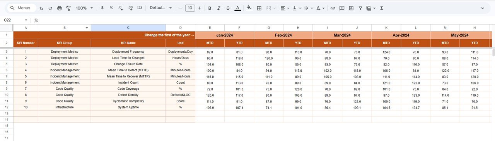Toggle italic formatting
This screenshot has height=141, width=495.
coord(219,8)
